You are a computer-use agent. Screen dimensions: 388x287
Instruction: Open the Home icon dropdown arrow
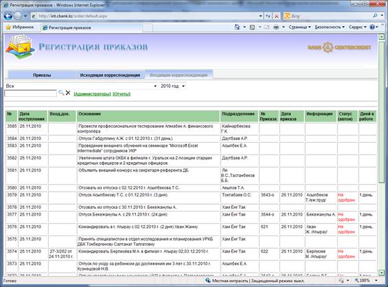point(244,27)
